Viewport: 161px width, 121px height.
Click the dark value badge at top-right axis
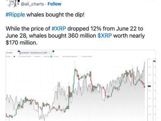coord(155,61)
